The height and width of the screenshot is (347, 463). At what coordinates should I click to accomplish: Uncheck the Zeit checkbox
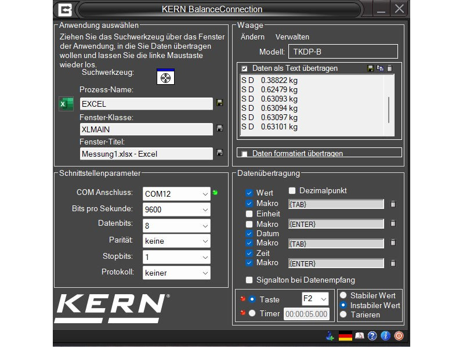[249, 254]
